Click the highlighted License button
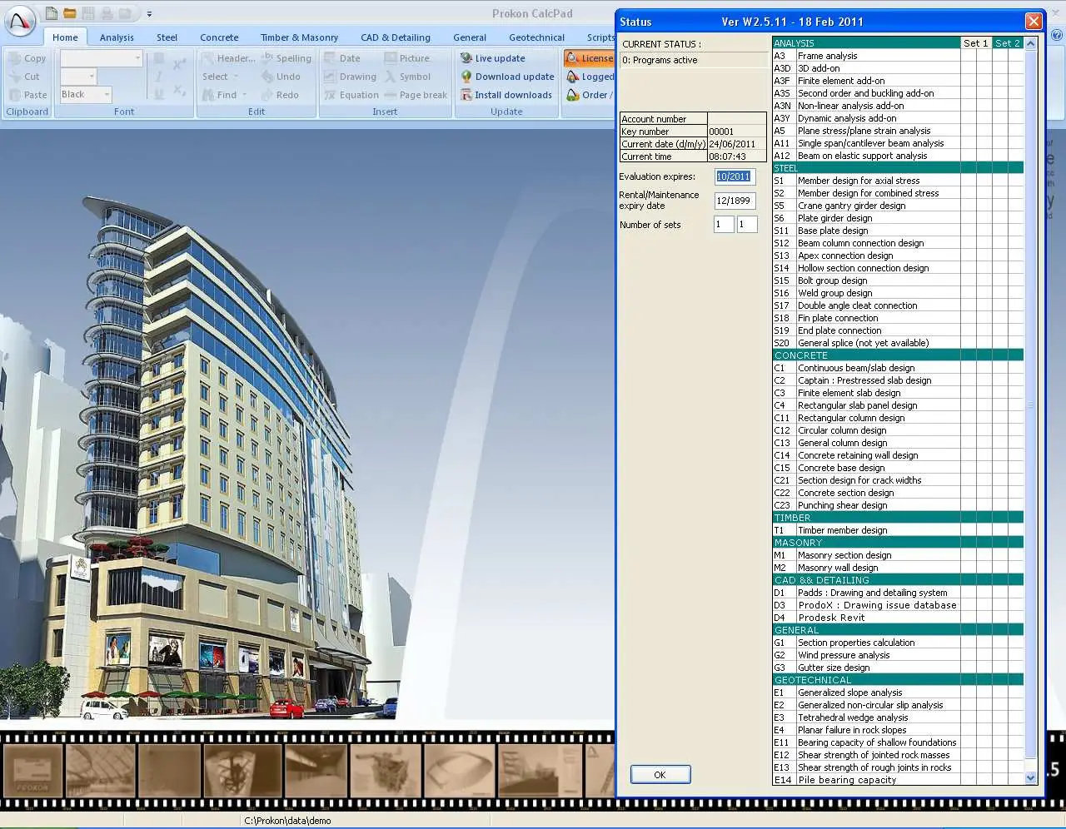 point(590,58)
